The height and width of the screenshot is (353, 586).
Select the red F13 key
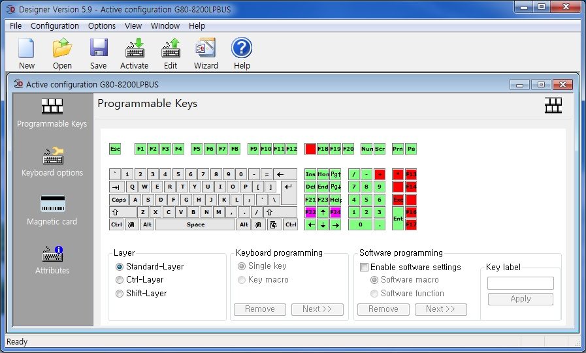411,174
